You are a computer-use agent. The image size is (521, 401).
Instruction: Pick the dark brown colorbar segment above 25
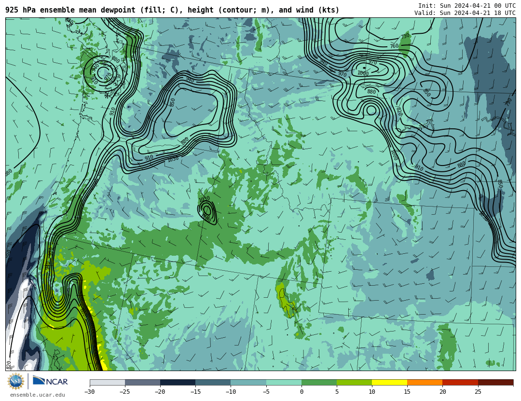point(495,382)
